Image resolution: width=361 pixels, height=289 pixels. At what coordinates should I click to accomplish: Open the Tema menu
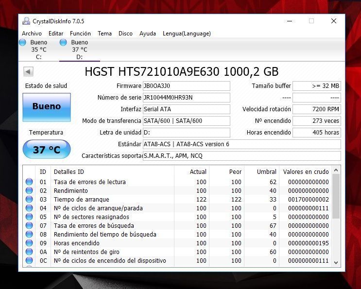104,34
